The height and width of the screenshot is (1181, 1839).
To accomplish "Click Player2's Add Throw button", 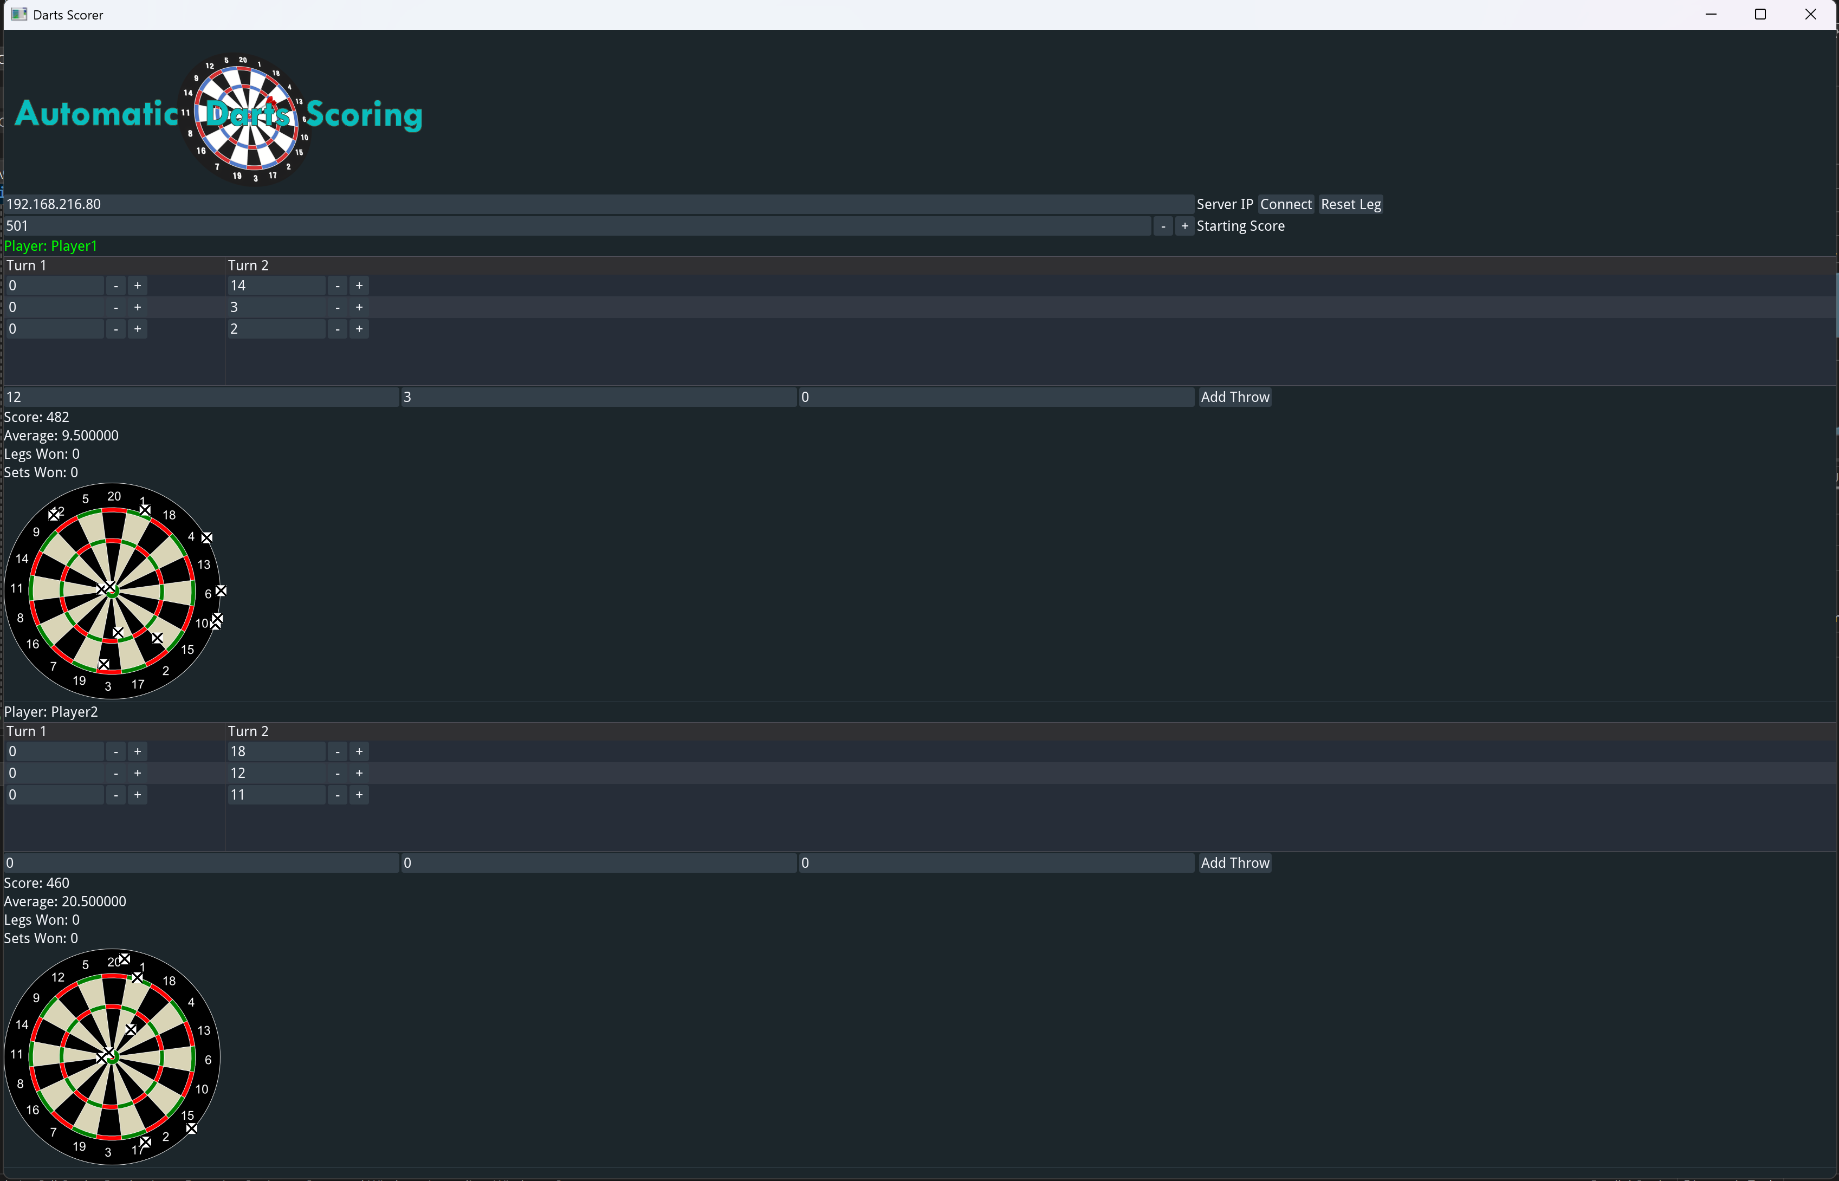I will (x=1234, y=863).
